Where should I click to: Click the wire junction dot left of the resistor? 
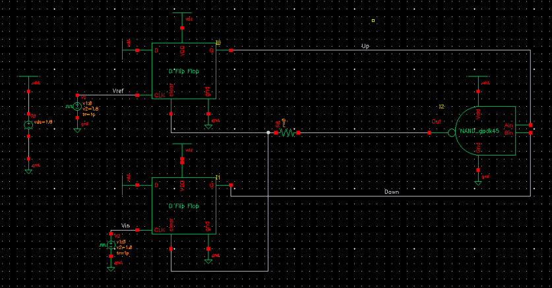point(268,132)
